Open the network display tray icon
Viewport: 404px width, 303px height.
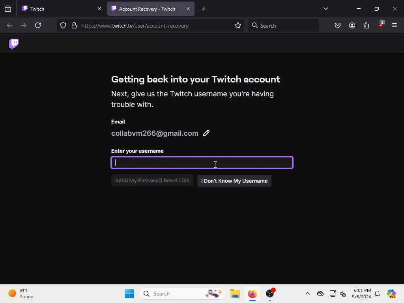tap(333, 294)
